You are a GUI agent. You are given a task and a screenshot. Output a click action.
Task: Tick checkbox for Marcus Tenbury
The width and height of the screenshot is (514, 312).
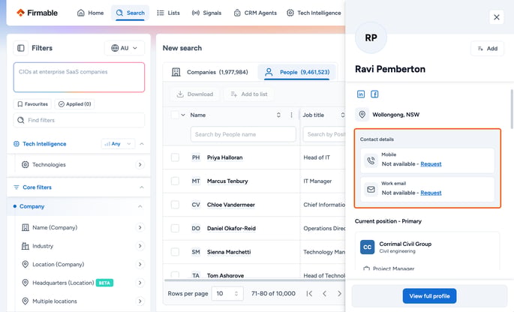(x=175, y=181)
